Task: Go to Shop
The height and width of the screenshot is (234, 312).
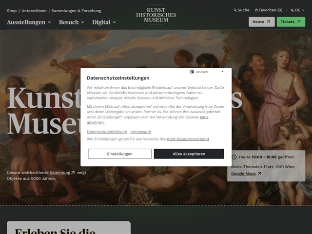Action: pyautogui.click(x=12, y=11)
